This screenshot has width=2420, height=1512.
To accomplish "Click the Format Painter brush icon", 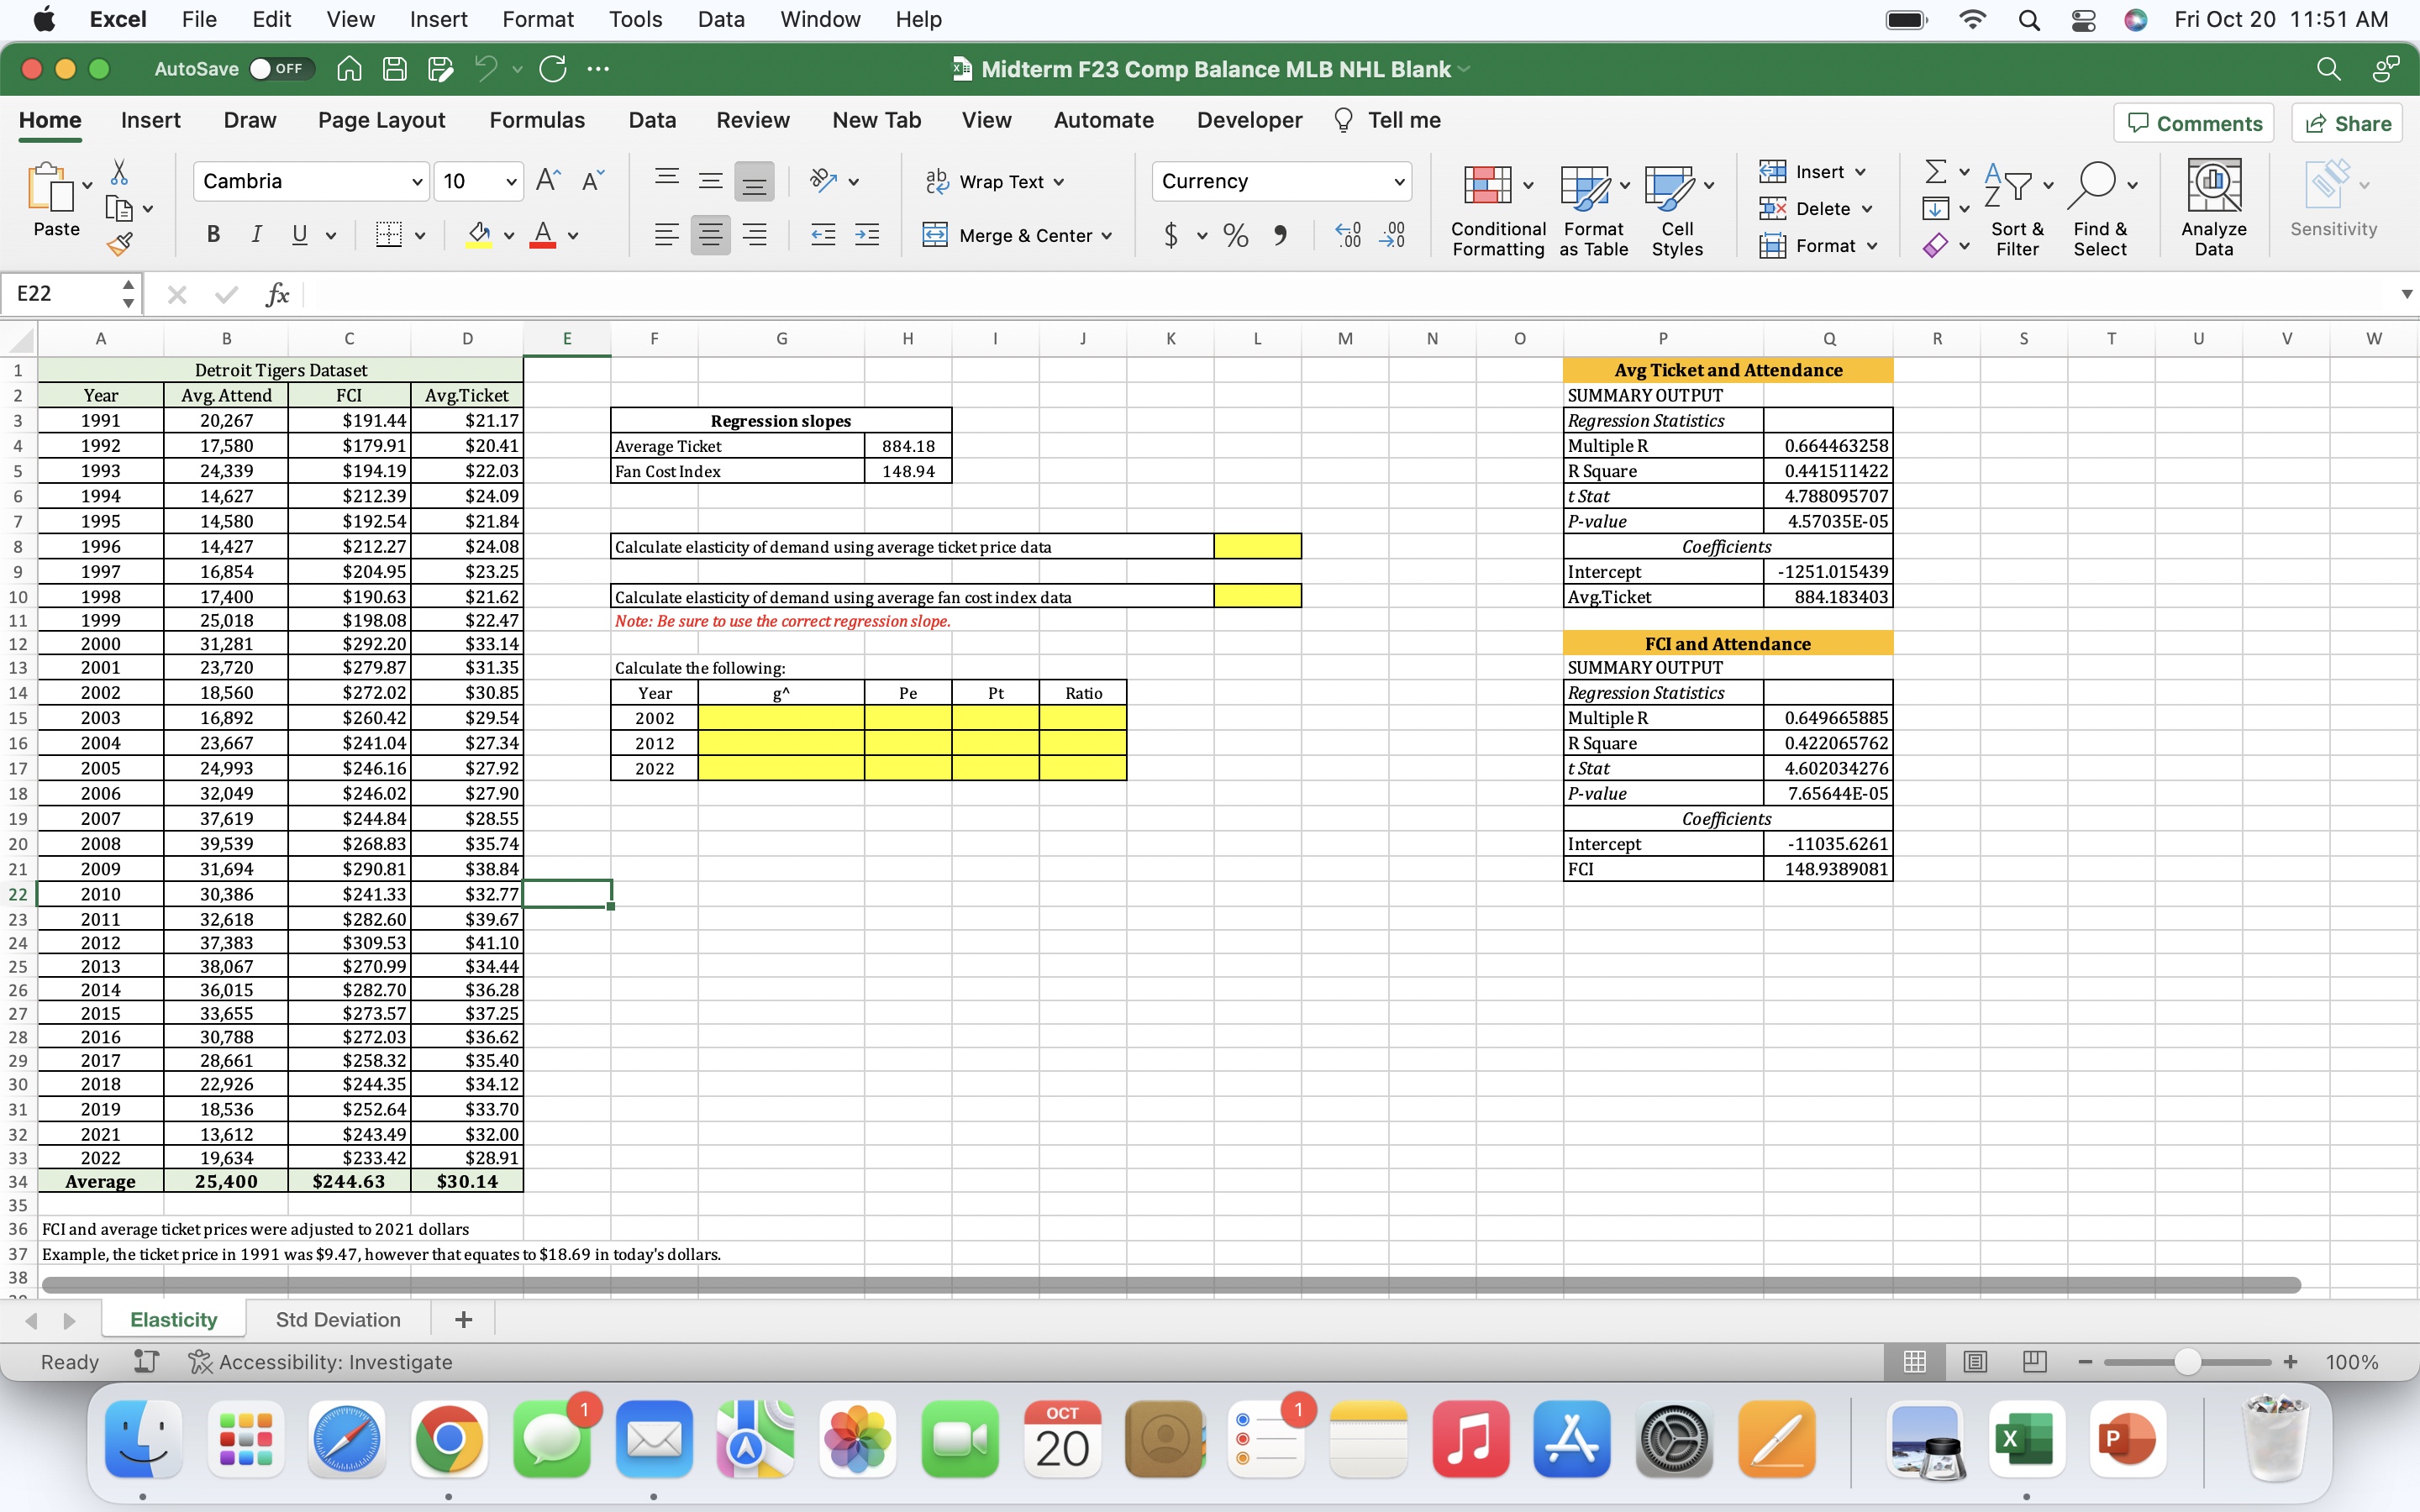I will click(x=120, y=243).
